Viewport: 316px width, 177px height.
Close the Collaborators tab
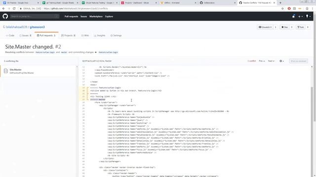coord(235,3)
